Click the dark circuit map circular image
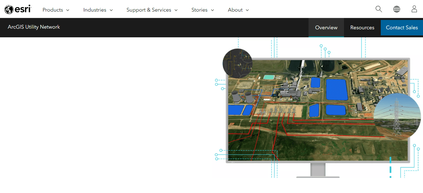423x193 pixels. tap(238, 63)
